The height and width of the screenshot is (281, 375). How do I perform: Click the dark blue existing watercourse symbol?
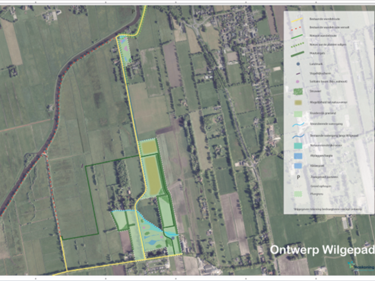pyautogui.click(x=298, y=136)
